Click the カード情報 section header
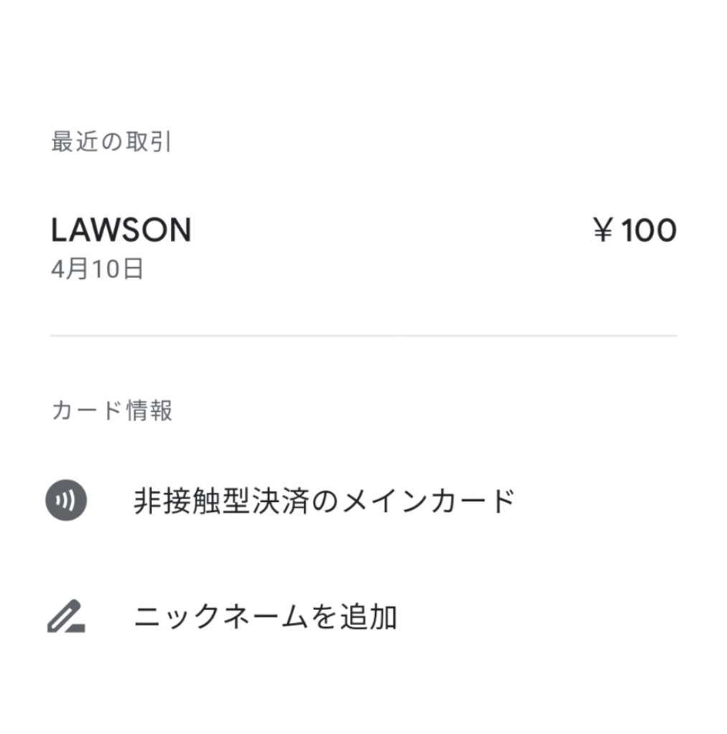The width and height of the screenshot is (727, 734). [112, 411]
